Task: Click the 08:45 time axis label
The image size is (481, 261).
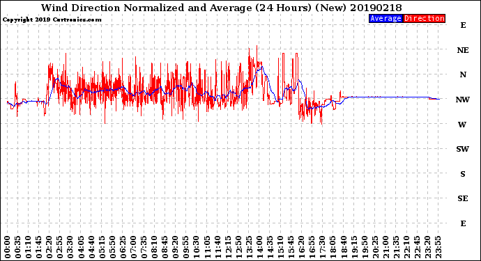Action: (x=165, y=247)
